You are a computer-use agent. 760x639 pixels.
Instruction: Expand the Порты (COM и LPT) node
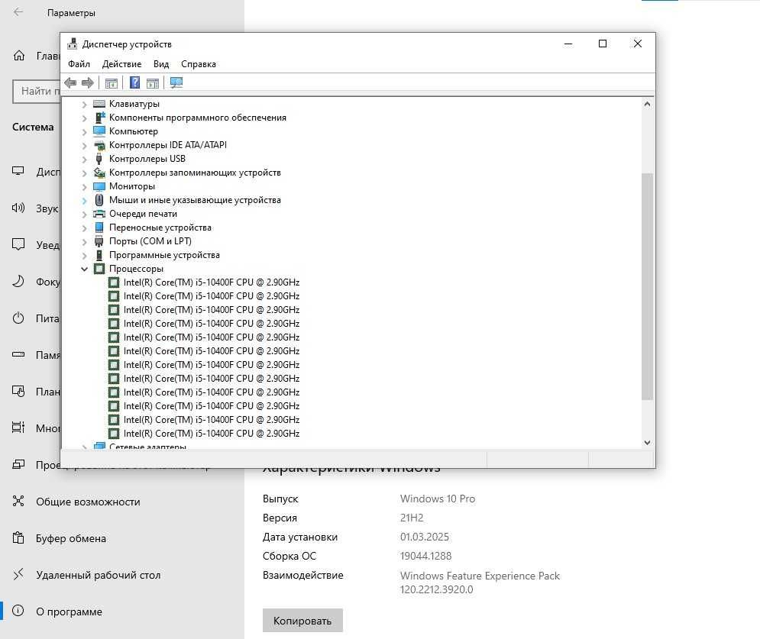tap(84, 241)
